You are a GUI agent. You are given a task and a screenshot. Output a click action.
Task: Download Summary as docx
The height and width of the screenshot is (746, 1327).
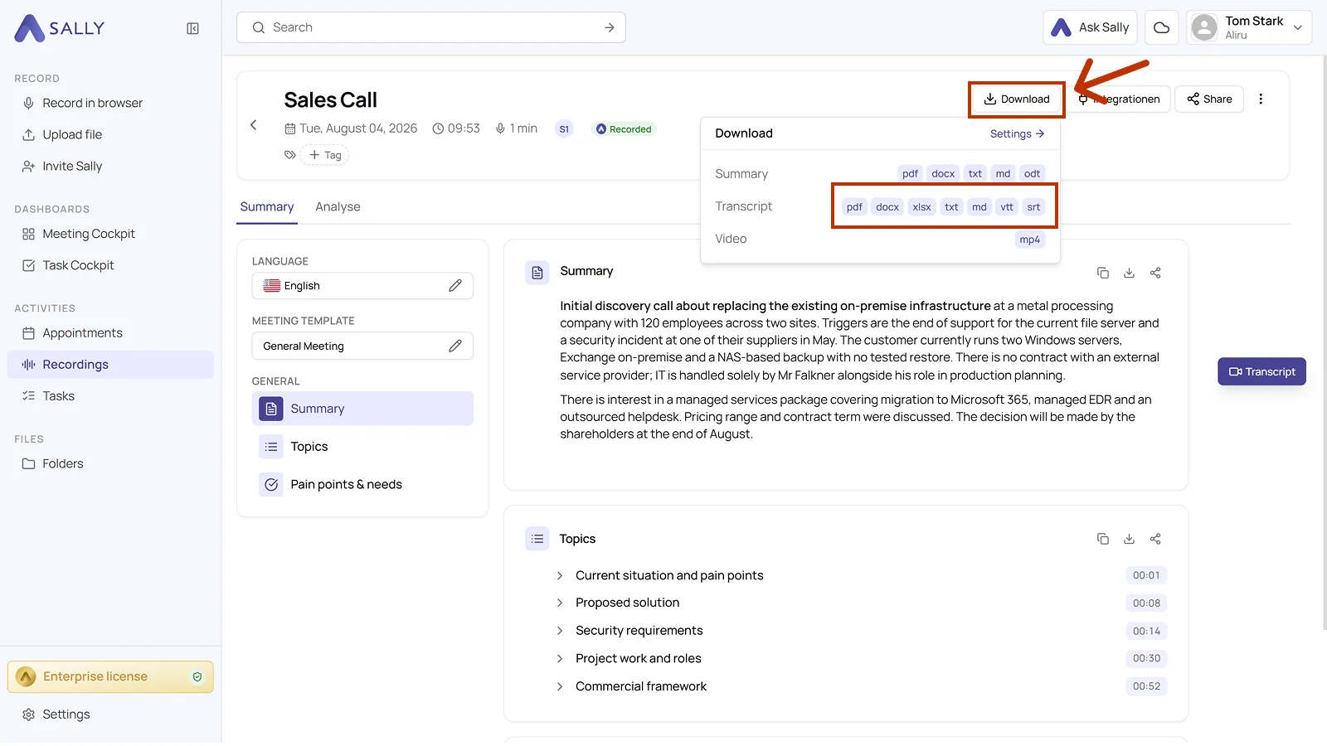[x=943, y=174]
